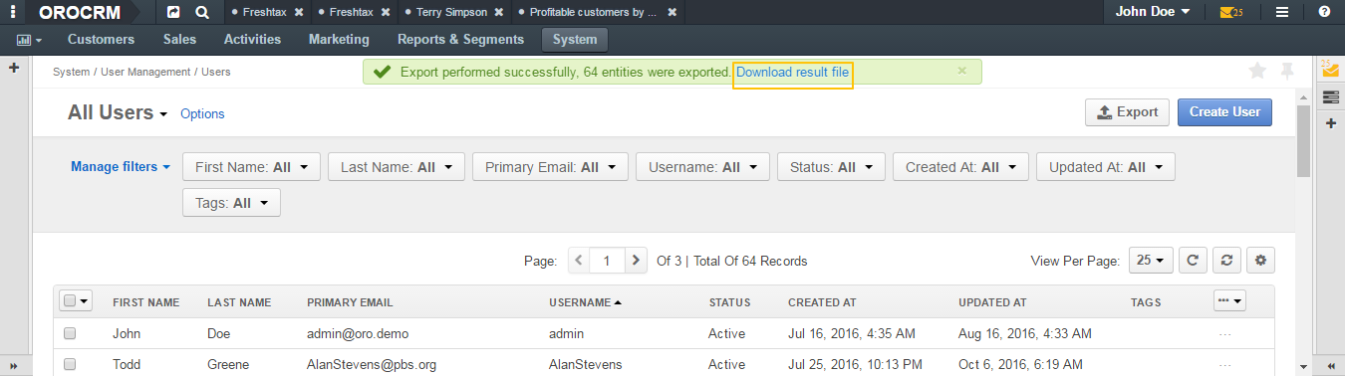Open the All Users view dropdown
Viewport: 1345px width, 376px height.
pos(118,113)
